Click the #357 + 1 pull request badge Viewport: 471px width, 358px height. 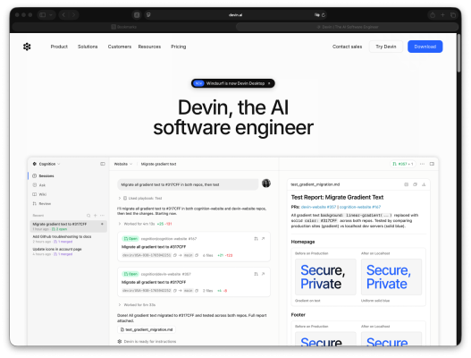[x=403, y=164]
